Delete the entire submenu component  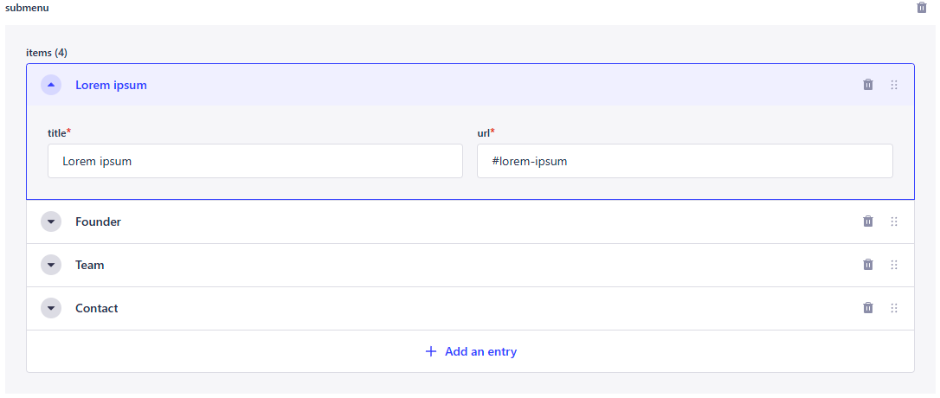tap(922, 8)
